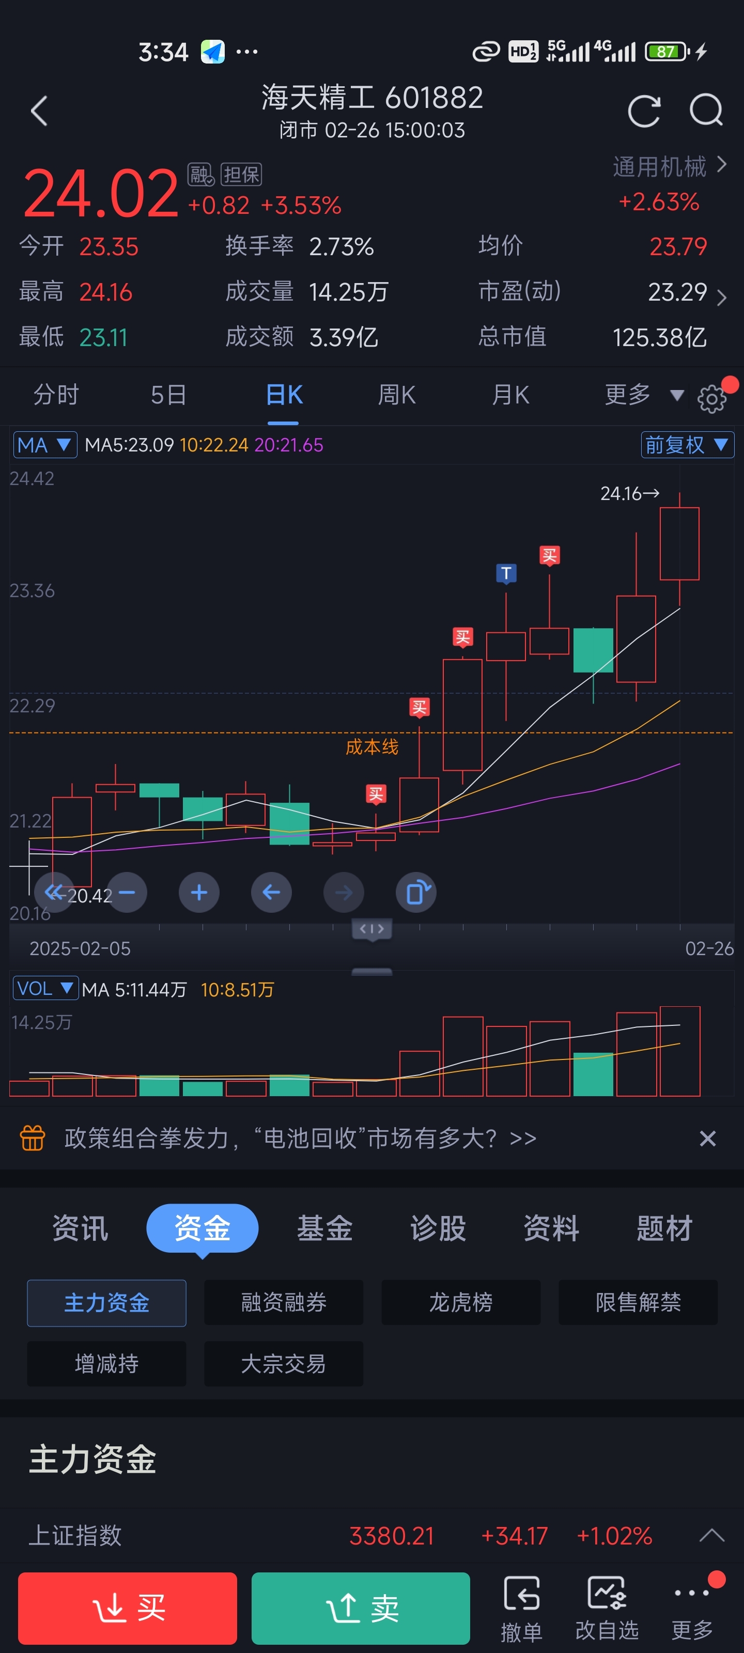Navigate back with the arrow

point(39,111)
